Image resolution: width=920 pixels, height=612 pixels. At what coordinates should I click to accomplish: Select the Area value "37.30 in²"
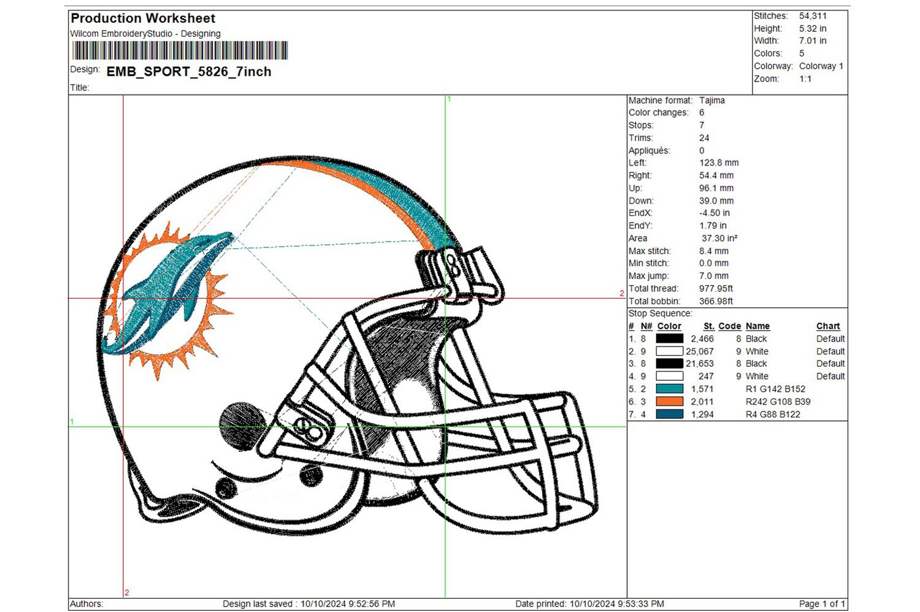pos(719,239)
